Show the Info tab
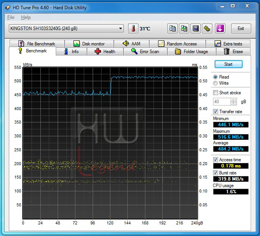The height and width of the screenshot is (236, 260). tap(72, 52)
